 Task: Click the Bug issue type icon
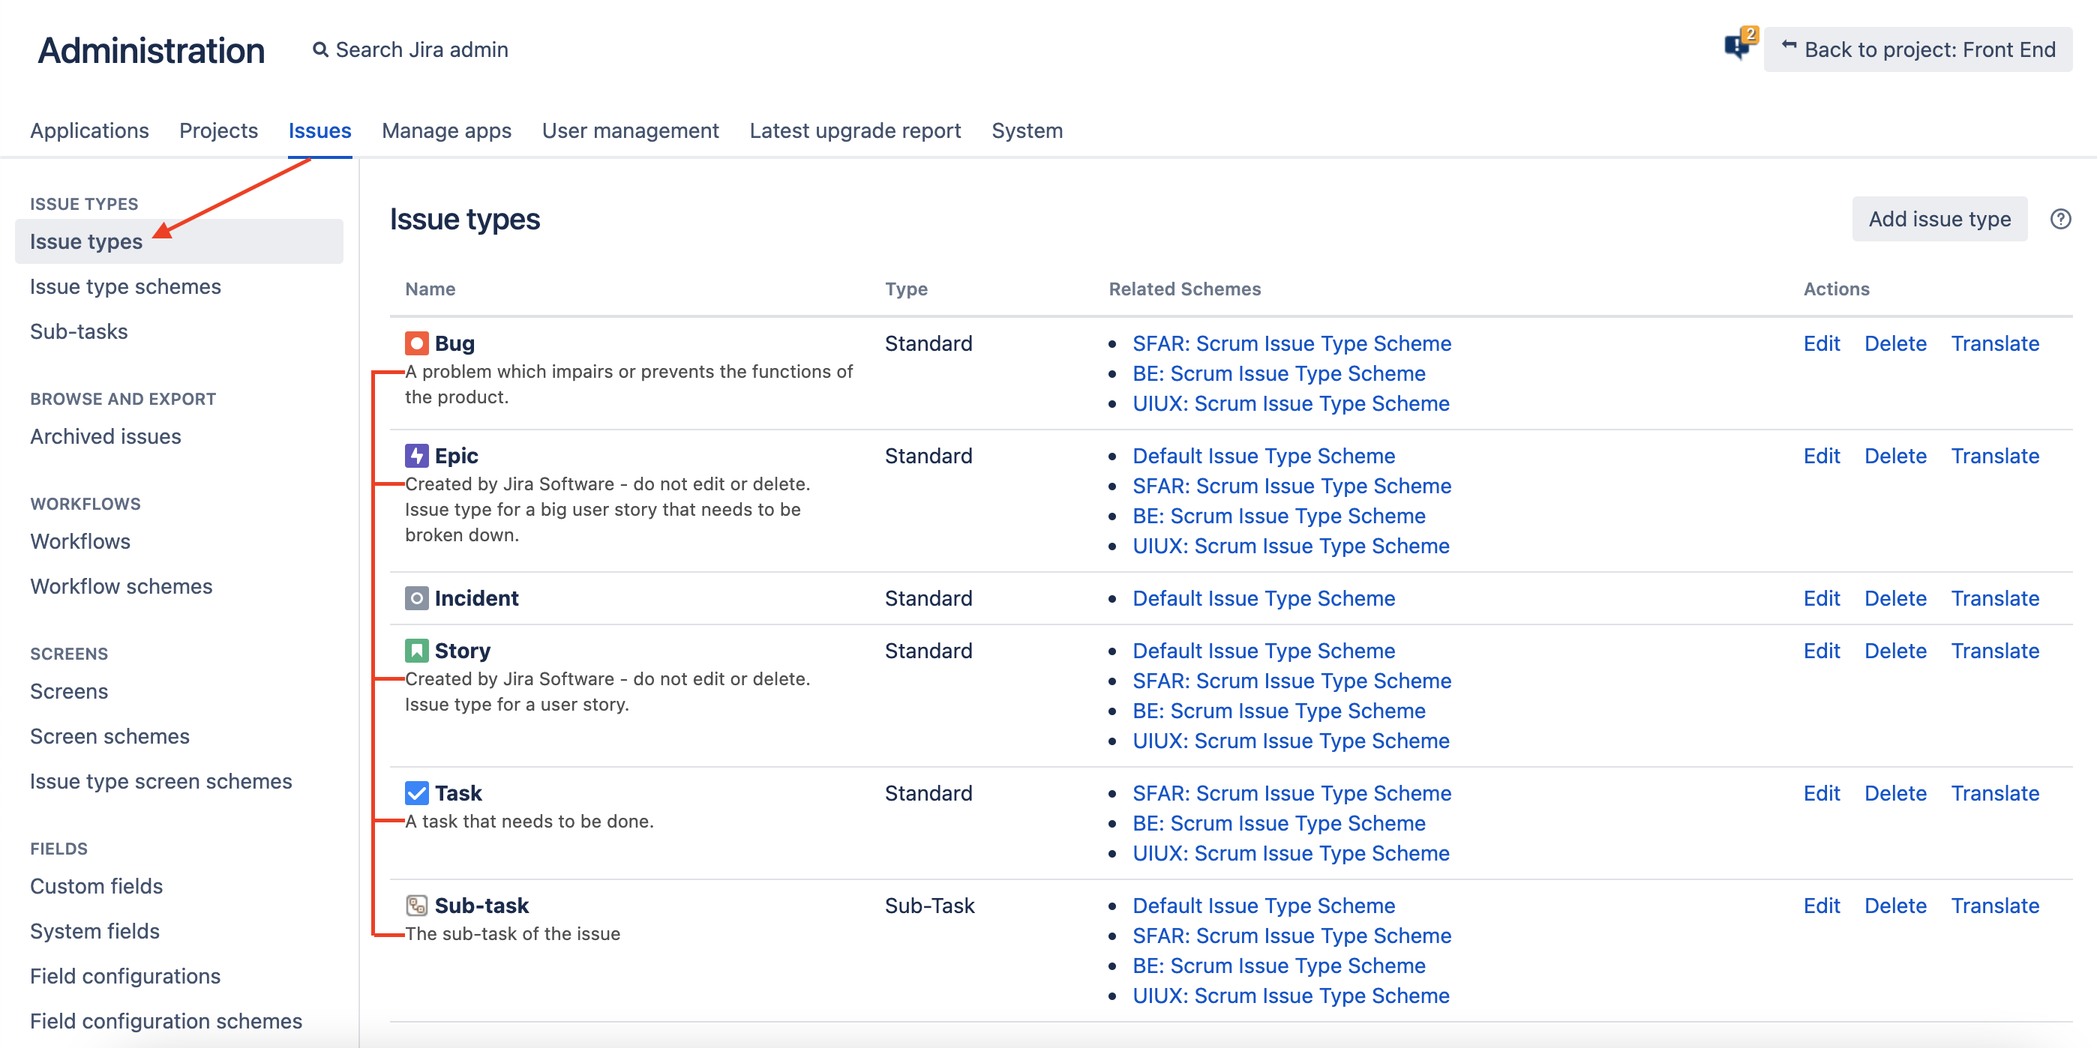[x=416, y=343]
